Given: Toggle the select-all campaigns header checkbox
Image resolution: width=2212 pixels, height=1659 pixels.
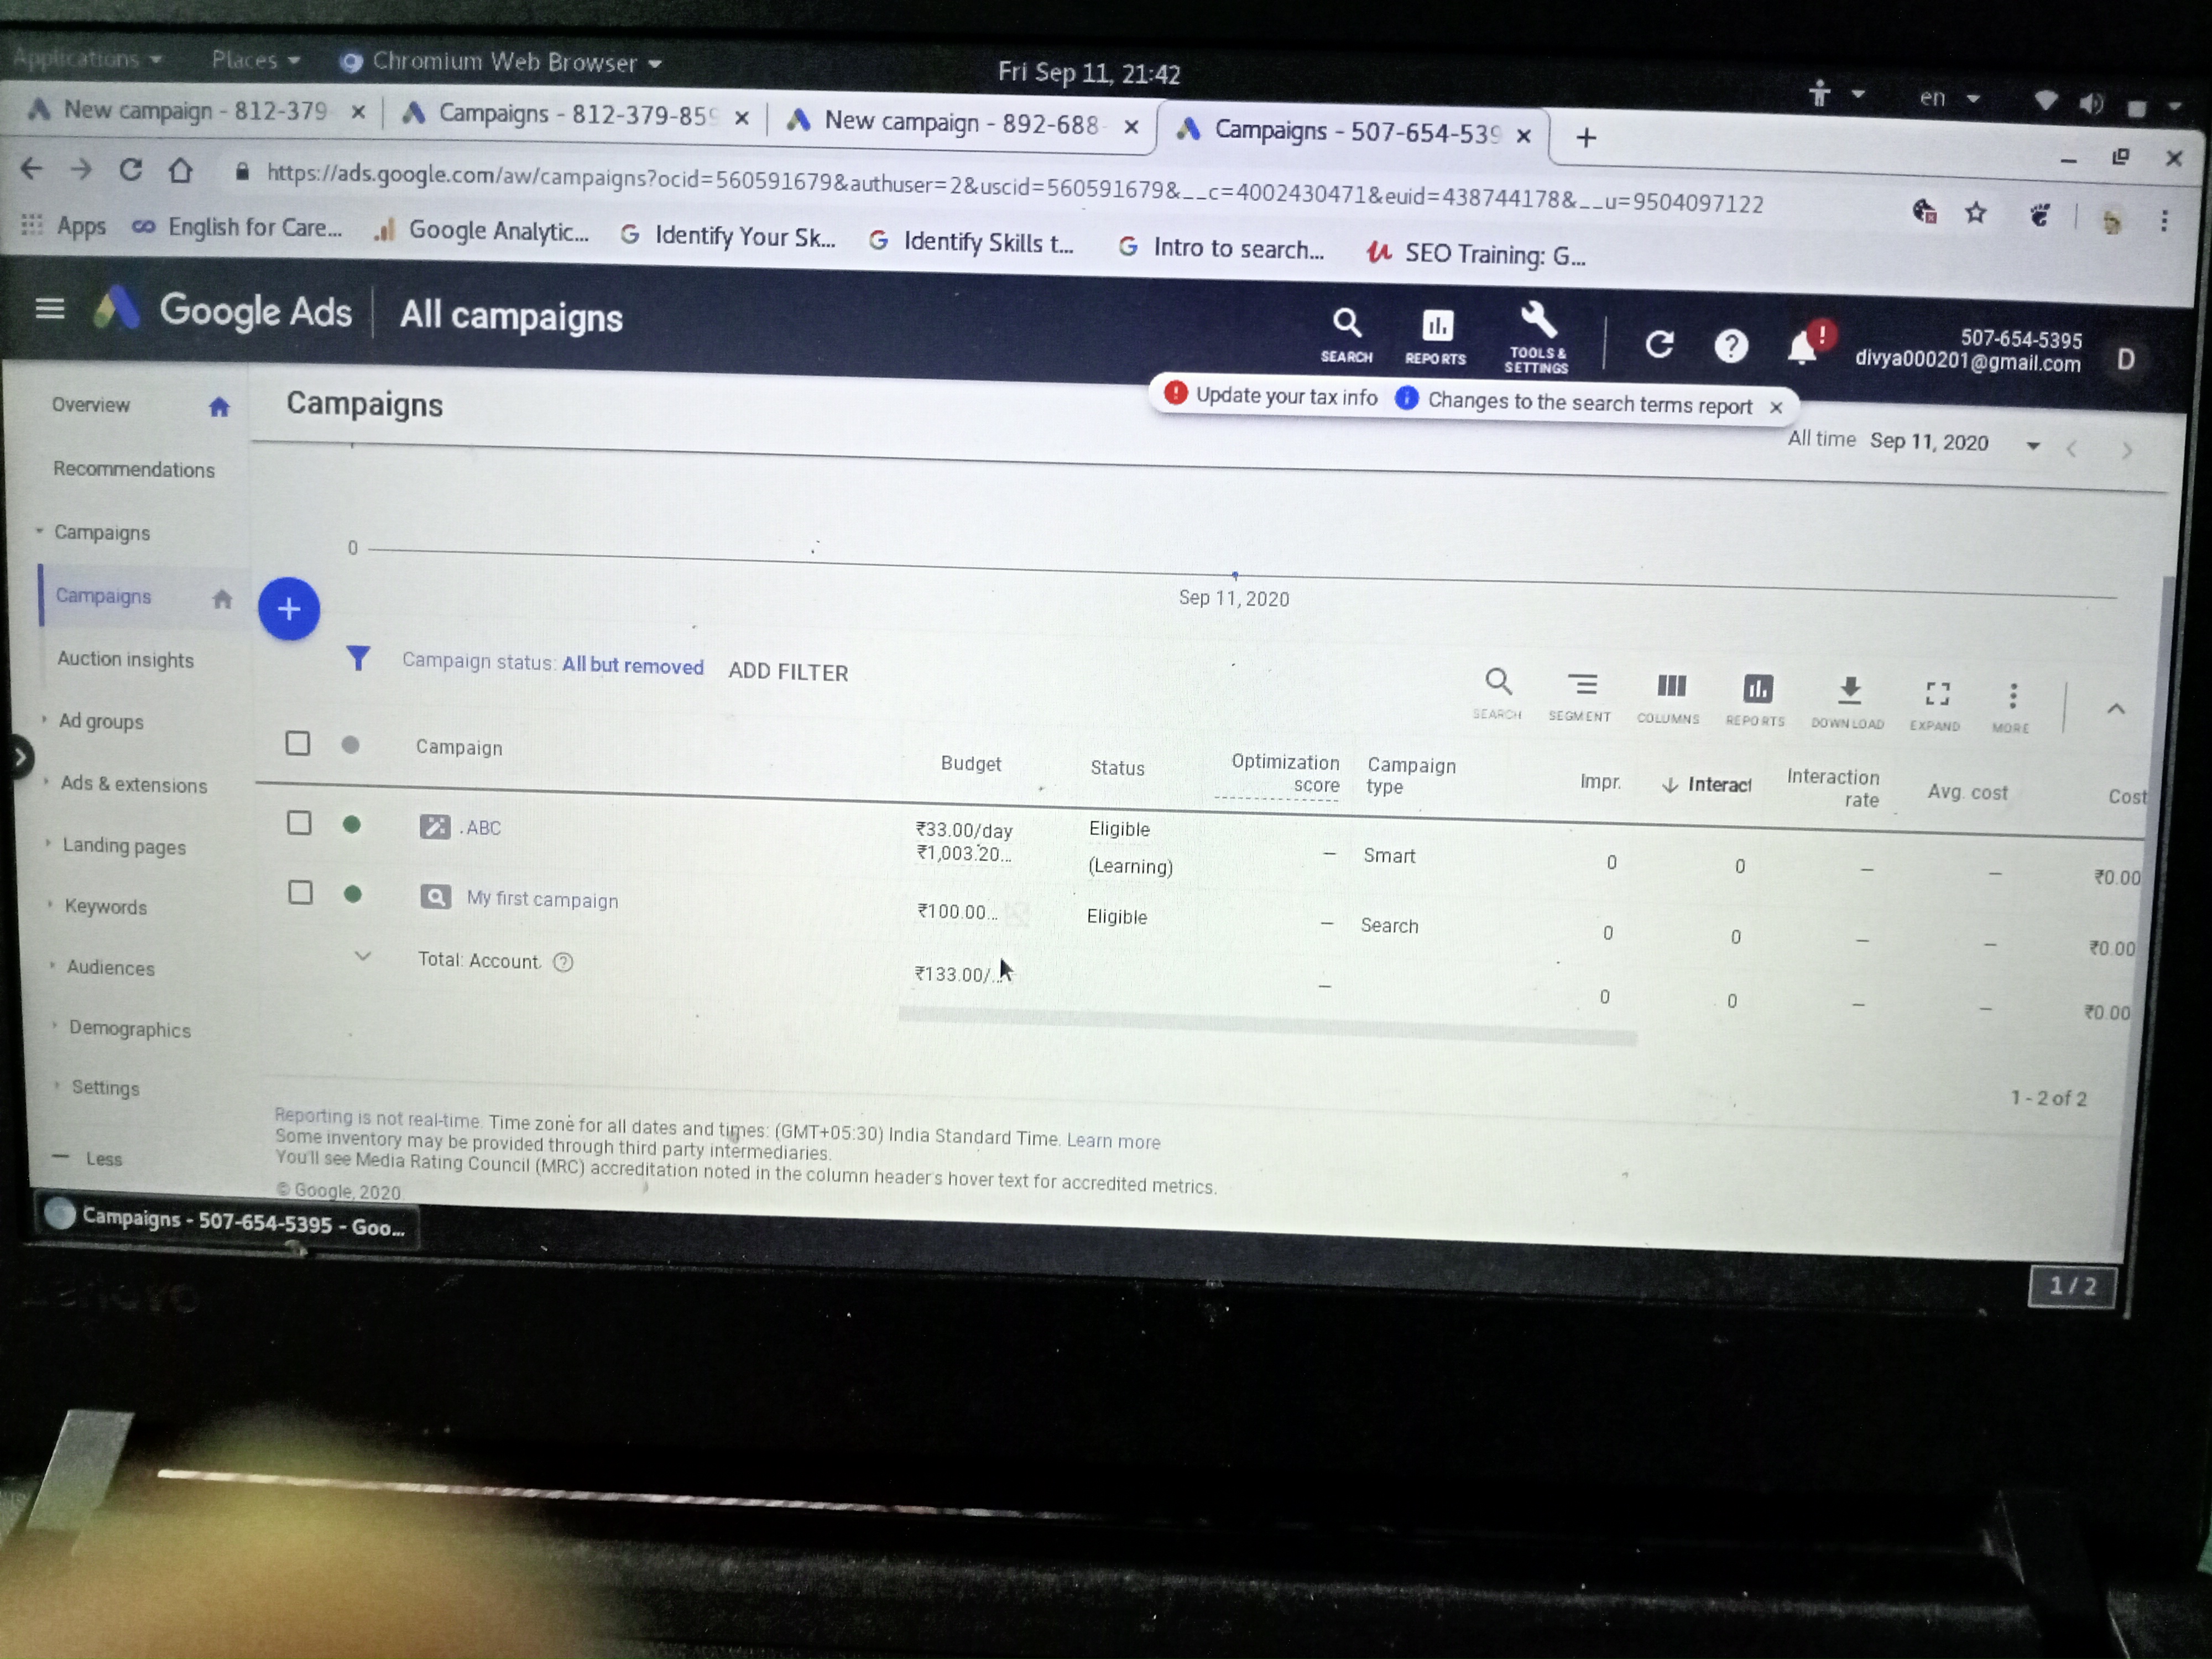Looking at the screenshot, I should (297, 743).
